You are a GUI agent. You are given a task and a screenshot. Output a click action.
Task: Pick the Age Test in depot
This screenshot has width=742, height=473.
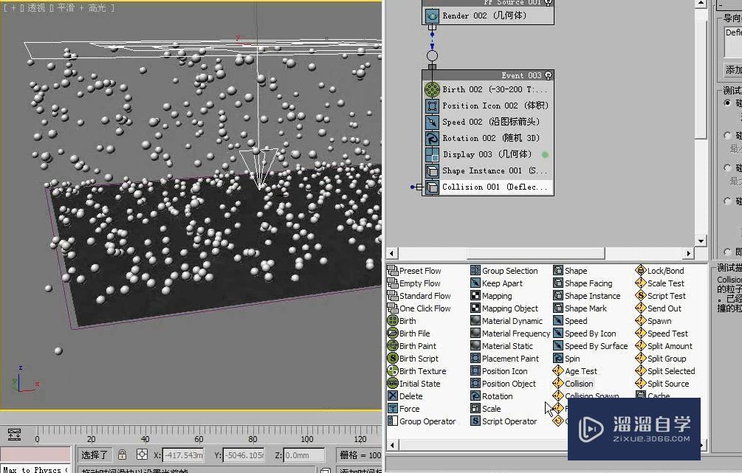575,371
